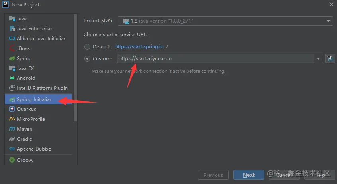Click the MicroProfile icon
Screen dimensions: 337x184
click(x=12, y=119)
